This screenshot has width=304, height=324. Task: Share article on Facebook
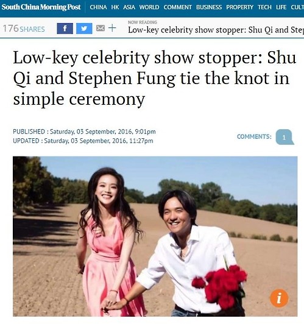[x=65, y=29]
